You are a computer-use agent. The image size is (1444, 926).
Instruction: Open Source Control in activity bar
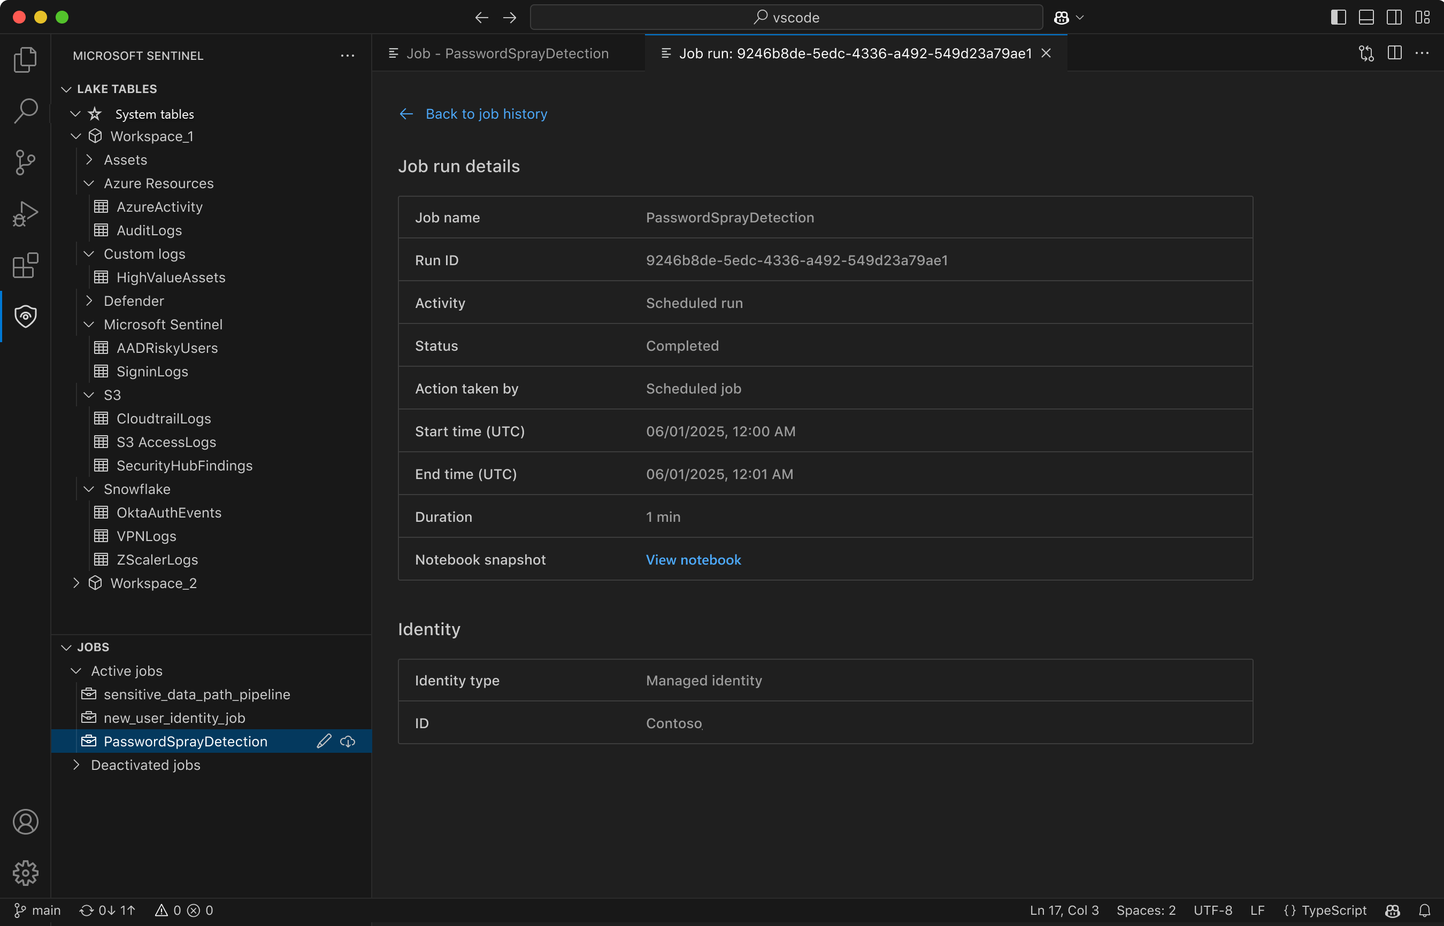(x=25, y=163)
